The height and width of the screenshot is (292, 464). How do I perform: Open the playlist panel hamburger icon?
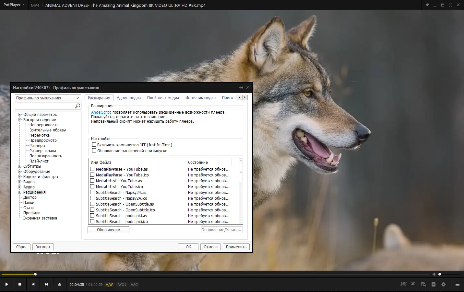coord(458,284)
